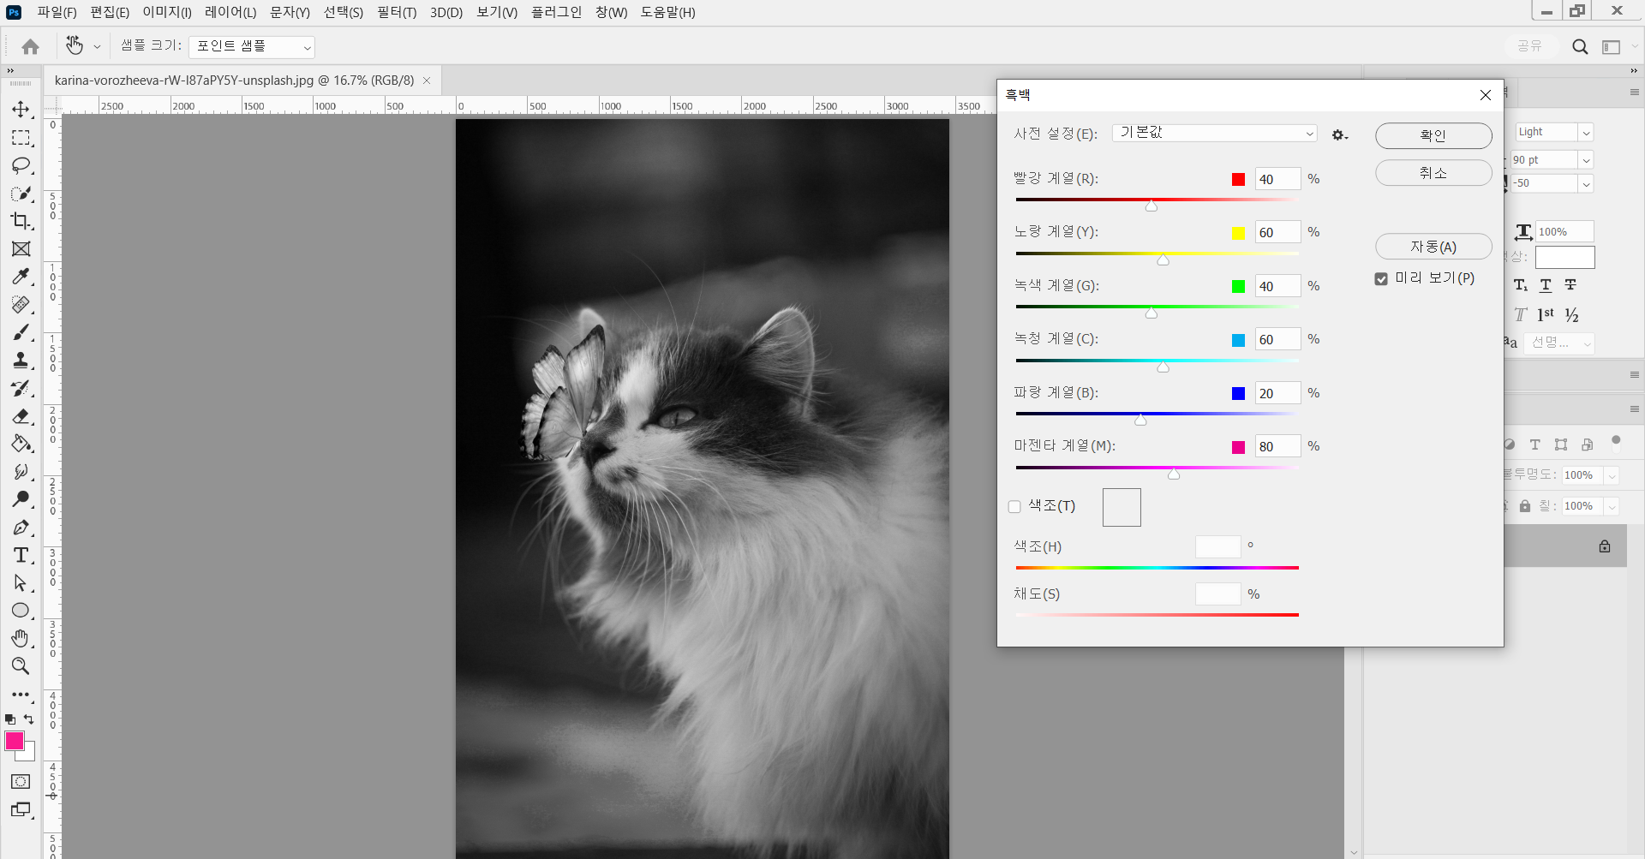Click the 확인 OK button
Viewport: 1645px width, 859px height.
pyautogui.click(x=1433, y=135)
